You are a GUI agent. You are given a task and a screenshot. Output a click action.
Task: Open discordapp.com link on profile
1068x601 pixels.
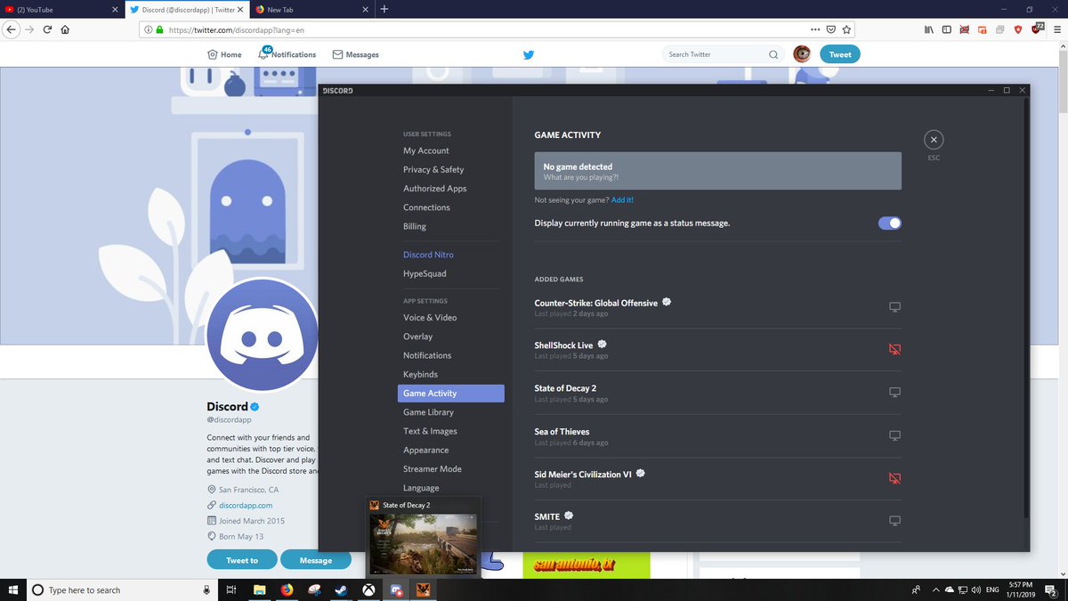(246, 505)
